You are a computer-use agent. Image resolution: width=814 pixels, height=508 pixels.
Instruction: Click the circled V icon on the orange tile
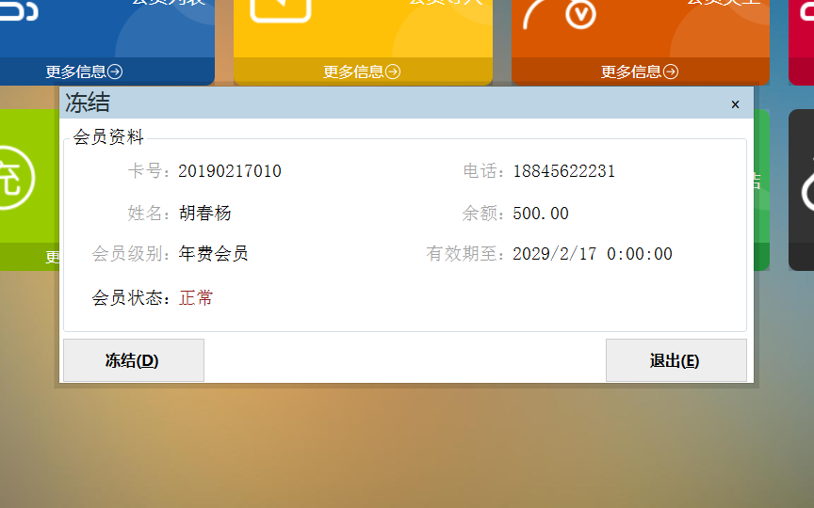(x=580, y=13)
